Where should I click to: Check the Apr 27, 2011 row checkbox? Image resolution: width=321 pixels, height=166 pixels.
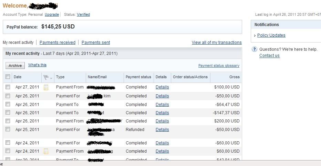coord(8,87)
